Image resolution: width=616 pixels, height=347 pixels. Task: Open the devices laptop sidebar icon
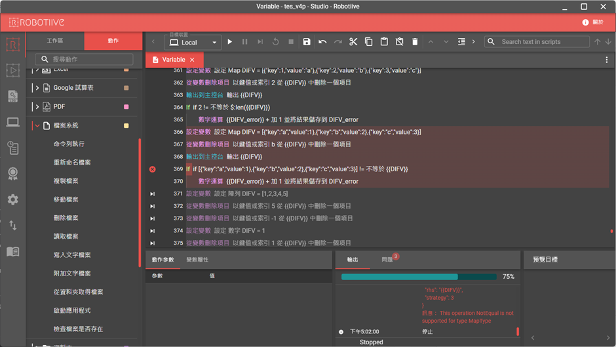click(12, 123)
